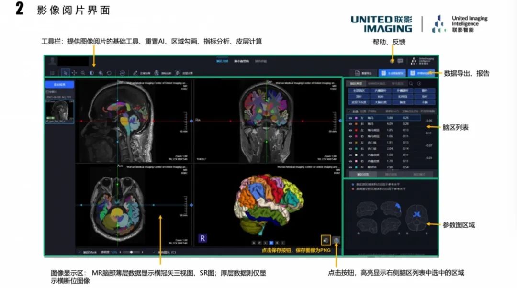Image resolution: width=517 pixels, height=288 pixels.
Task: Set 3D view orientation to A
Action: click(x=253, y=243)
